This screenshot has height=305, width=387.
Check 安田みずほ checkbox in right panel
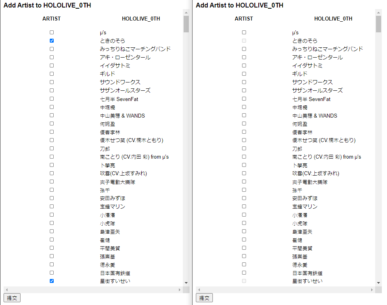(x=244, y=198)
